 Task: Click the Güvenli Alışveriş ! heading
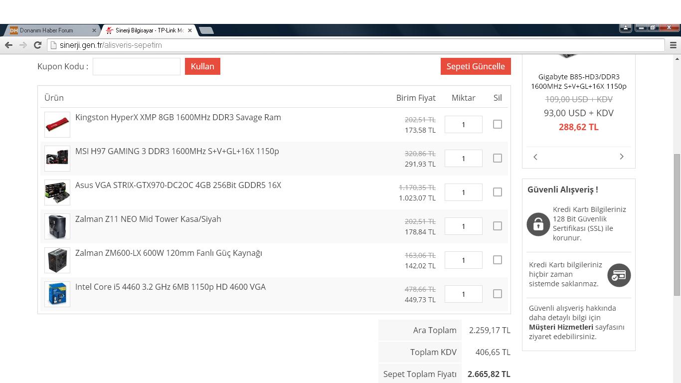point(563,190)
